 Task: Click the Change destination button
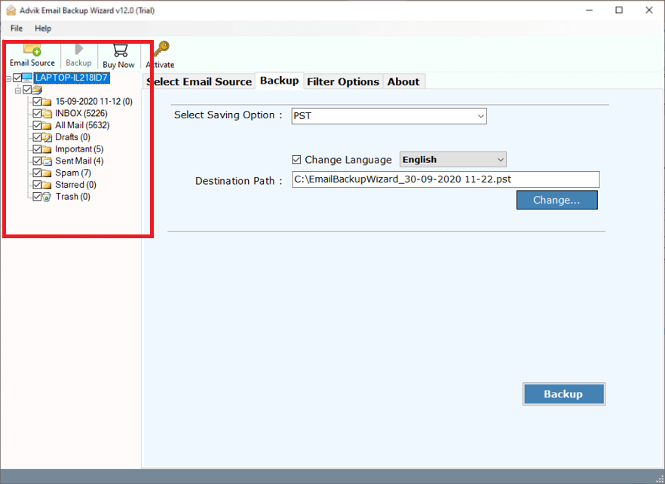pos(557,199)
